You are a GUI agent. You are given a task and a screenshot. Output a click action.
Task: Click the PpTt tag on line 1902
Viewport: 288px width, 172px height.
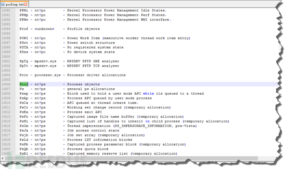tap(24, 66)
